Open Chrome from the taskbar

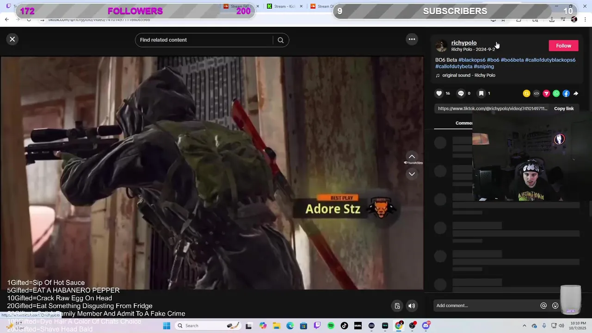pyautogui.click(x=399, y=326)
